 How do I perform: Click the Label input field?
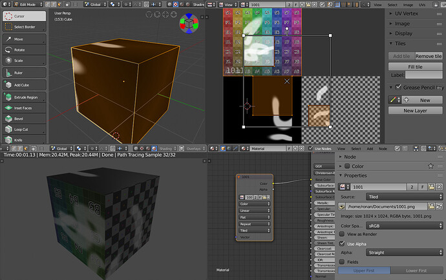coord(424,75)
